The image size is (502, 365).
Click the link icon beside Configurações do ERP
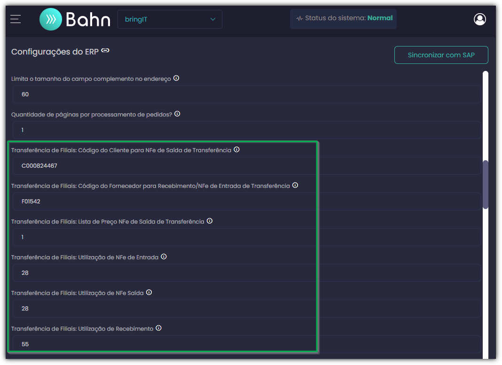[105, 51]
